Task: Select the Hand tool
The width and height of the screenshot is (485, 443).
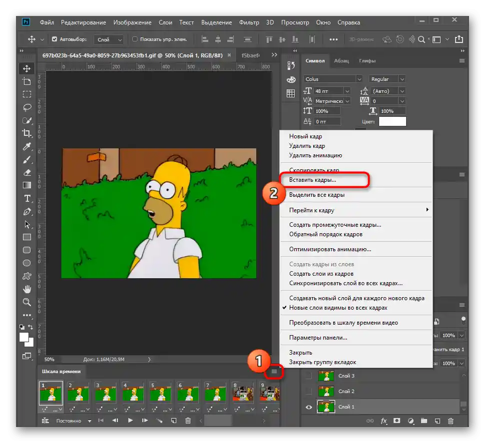Action: [27, 289]
